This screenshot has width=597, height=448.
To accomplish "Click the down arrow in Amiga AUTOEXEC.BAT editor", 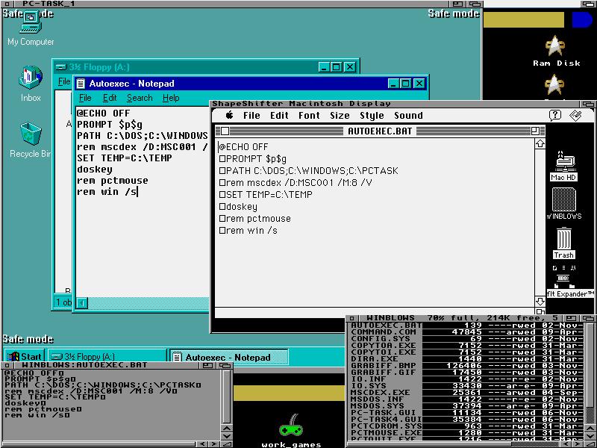I will pos(227,436).
